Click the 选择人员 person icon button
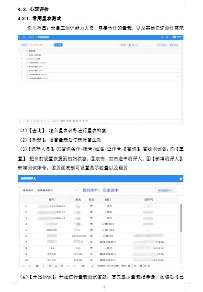 click(134, 45)
